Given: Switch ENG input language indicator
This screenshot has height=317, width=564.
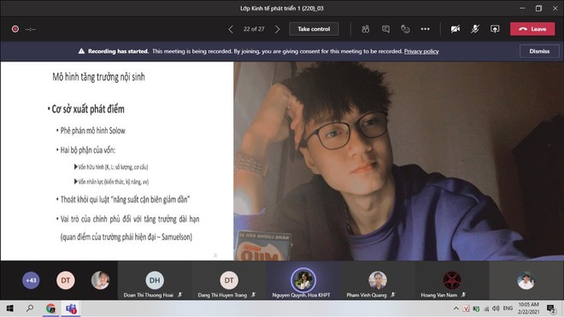Looking at the screenshot, I should coord(508,308).
